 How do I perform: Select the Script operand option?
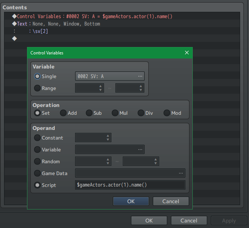(37, 185)
